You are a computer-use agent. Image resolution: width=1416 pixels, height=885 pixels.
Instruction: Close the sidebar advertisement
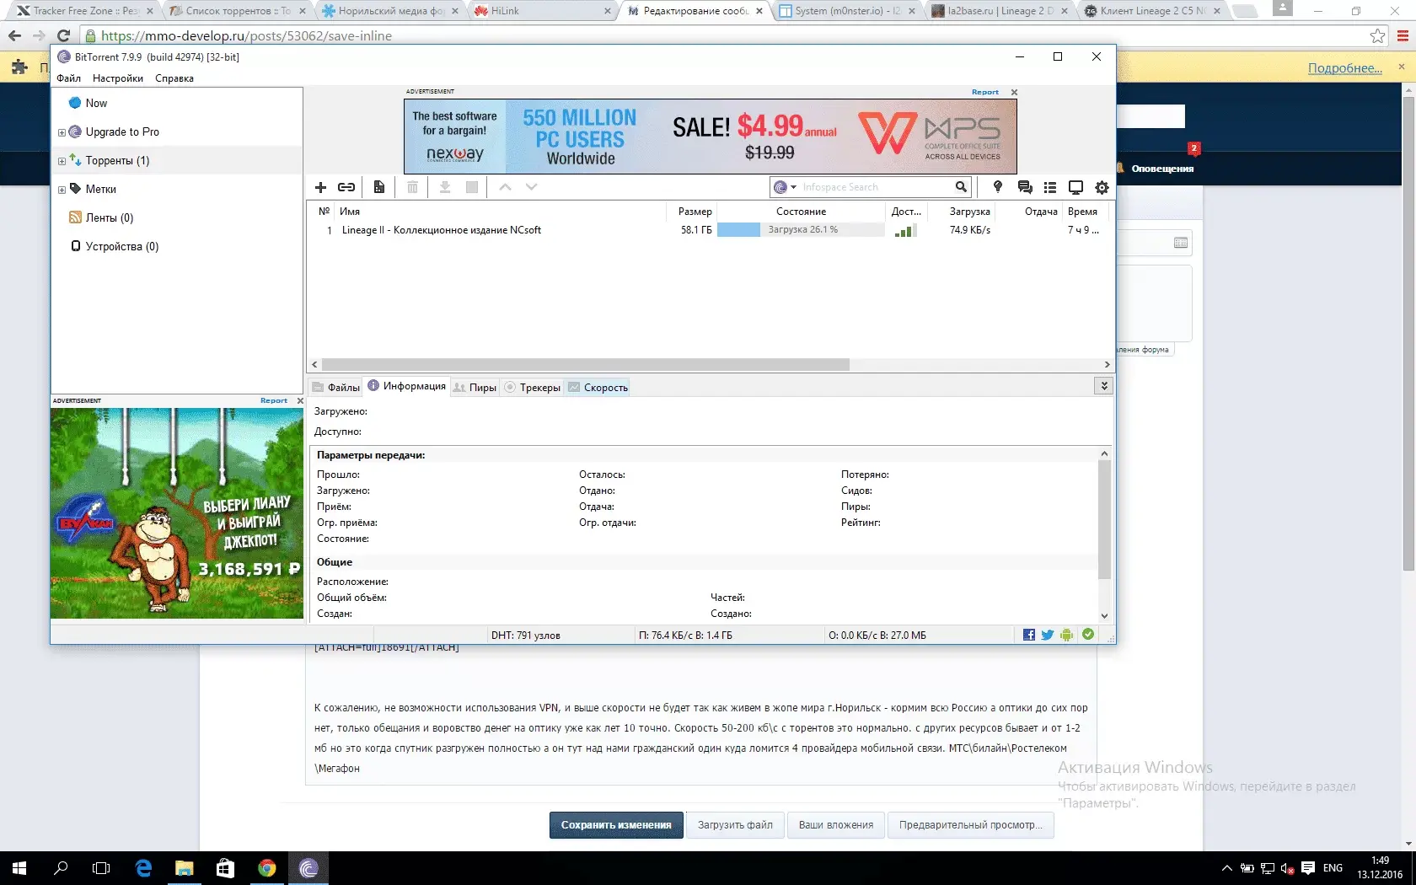pos(300,400)
